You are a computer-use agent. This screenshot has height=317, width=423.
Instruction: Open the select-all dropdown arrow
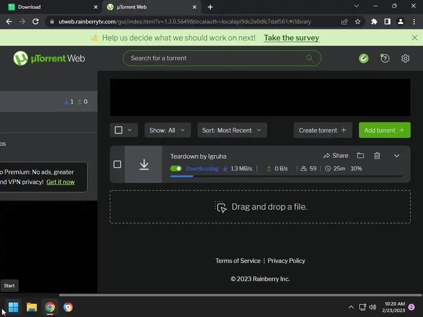coord(130,130)
